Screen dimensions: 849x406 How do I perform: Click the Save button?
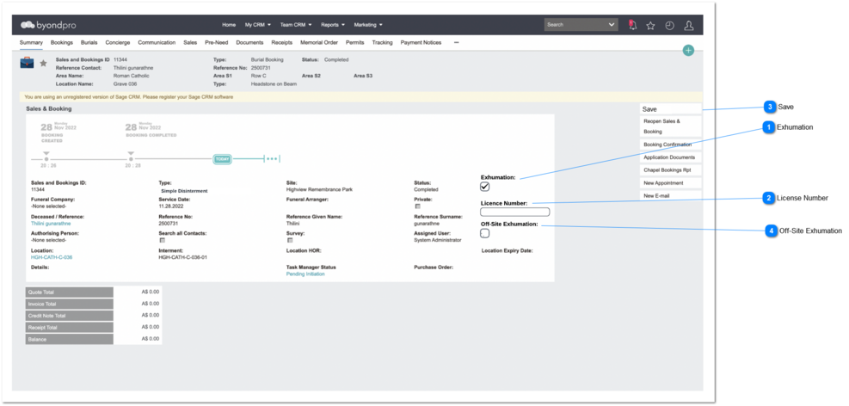(x=670, y=109)
